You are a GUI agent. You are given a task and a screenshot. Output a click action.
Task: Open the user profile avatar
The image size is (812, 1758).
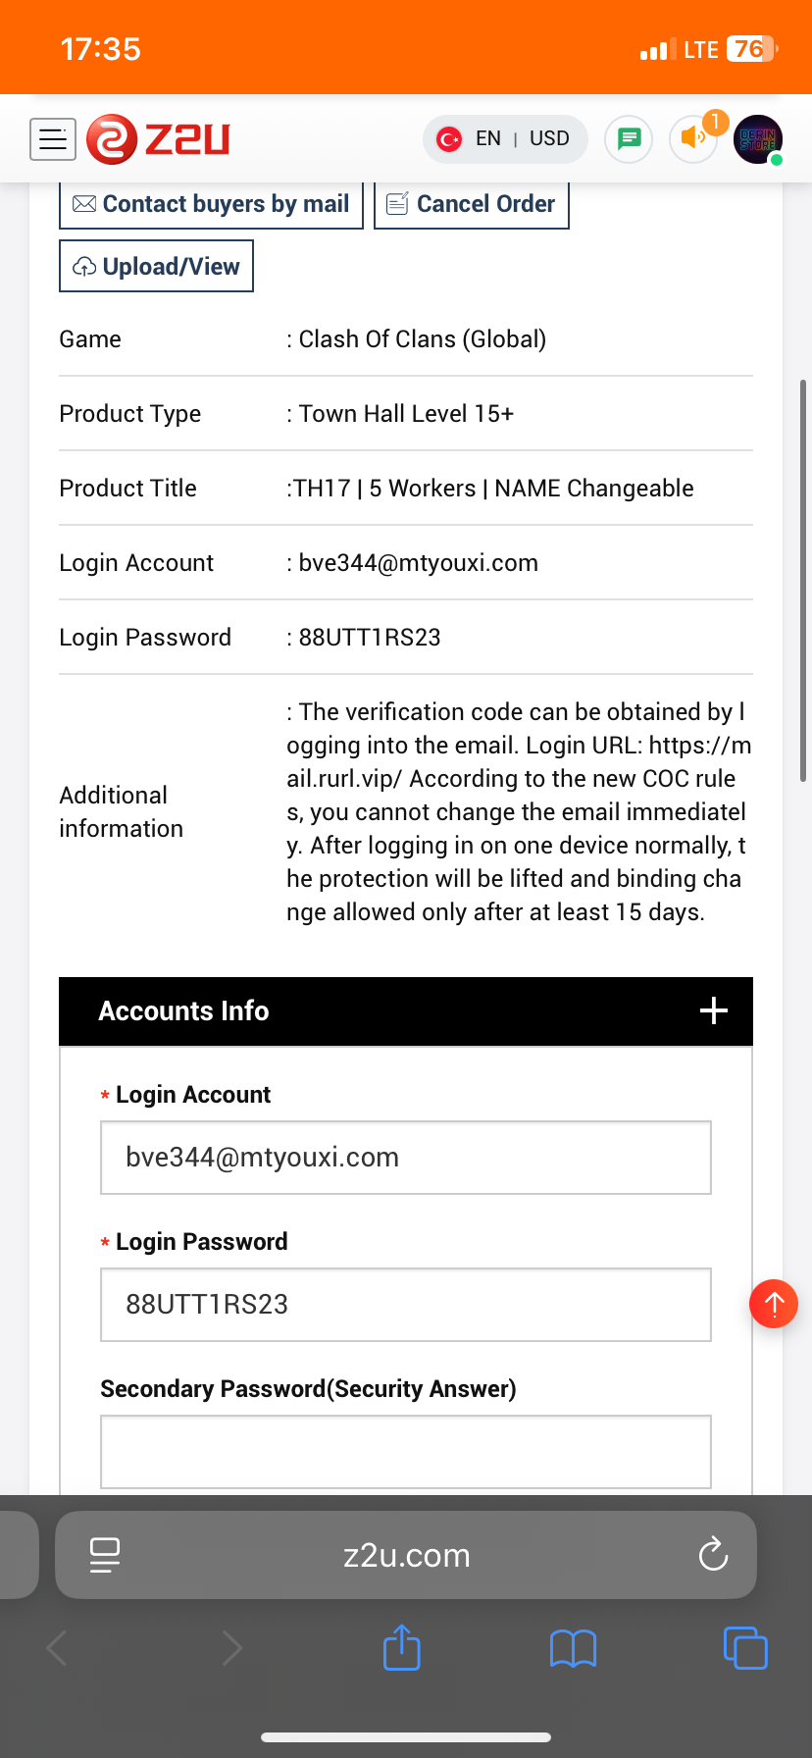tap(758, 139)
